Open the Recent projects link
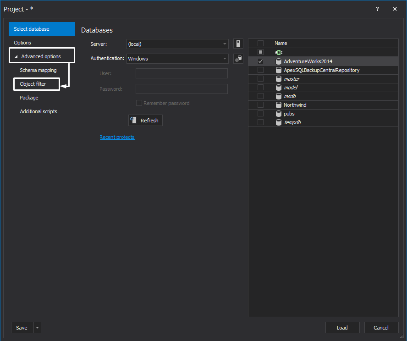The height and width of the screenshot is (341, 407). click(117, 137)
